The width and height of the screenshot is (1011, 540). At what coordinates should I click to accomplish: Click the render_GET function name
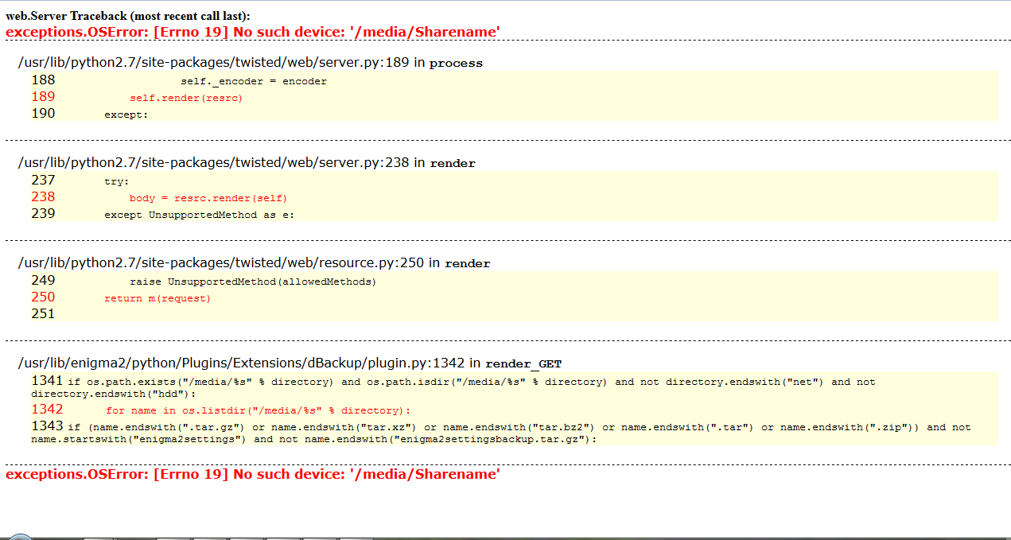coord(523,364)
